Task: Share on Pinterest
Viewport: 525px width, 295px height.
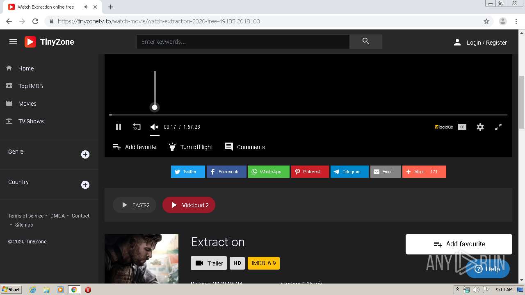Action: point(310,172)
